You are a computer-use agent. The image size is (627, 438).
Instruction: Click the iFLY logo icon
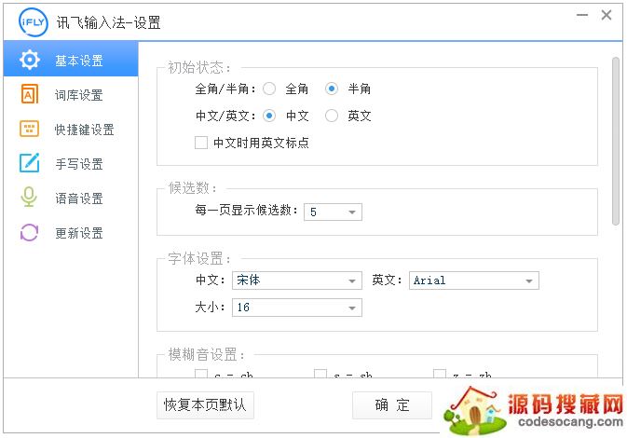coord(34,22)
